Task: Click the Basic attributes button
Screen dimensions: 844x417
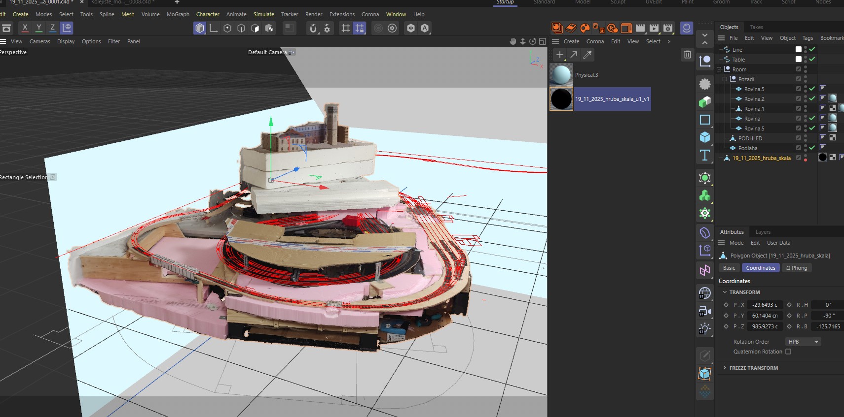Action: point(729,268)
